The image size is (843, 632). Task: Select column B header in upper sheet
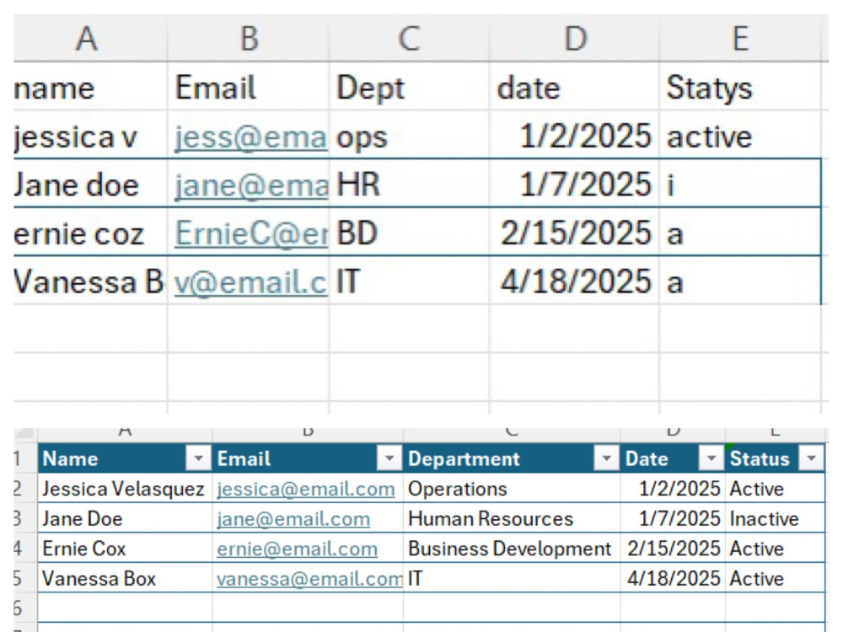pyautogui.click(x=249, y=39)
